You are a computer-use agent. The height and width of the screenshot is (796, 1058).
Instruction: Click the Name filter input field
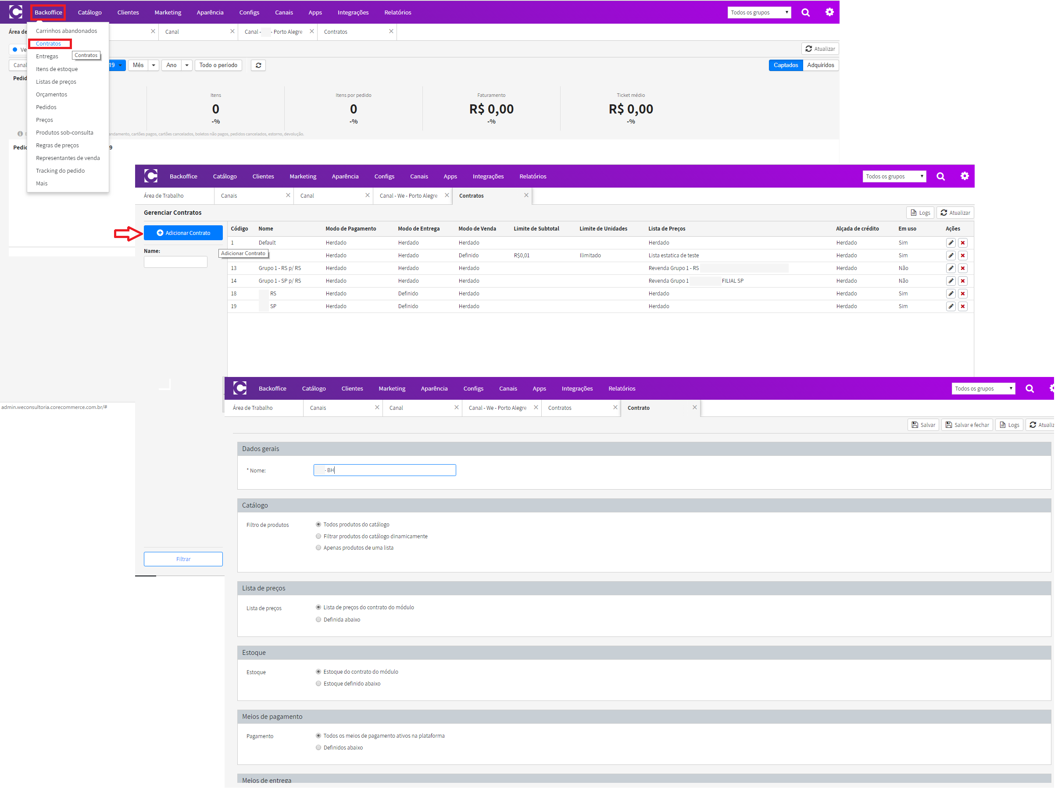[x=175, y=262]
